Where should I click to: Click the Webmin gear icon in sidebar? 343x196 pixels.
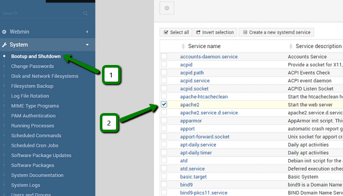pyautogui.click(x=4, y=32)
